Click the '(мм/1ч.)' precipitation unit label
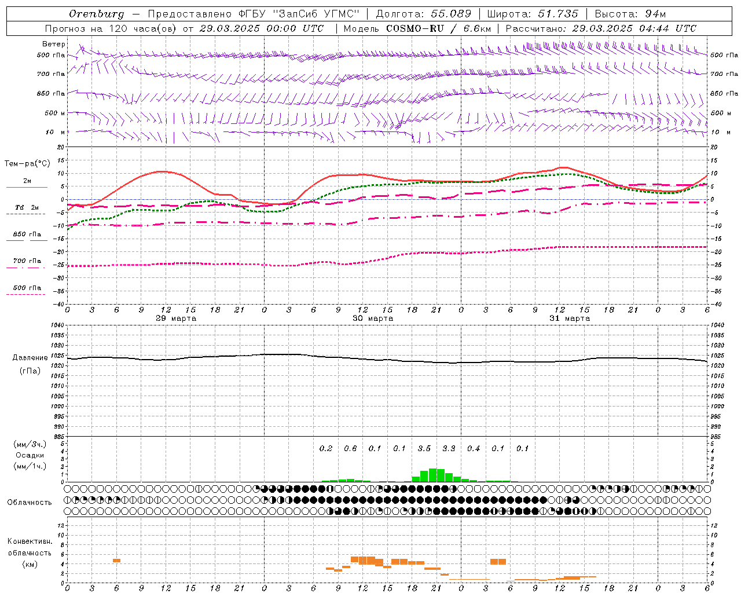This screenshot has width=741, height=593. click(30, 466)
